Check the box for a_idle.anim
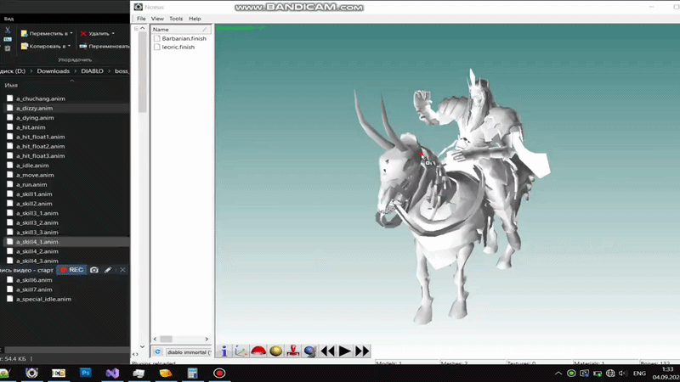 click(x=9, y=165)
